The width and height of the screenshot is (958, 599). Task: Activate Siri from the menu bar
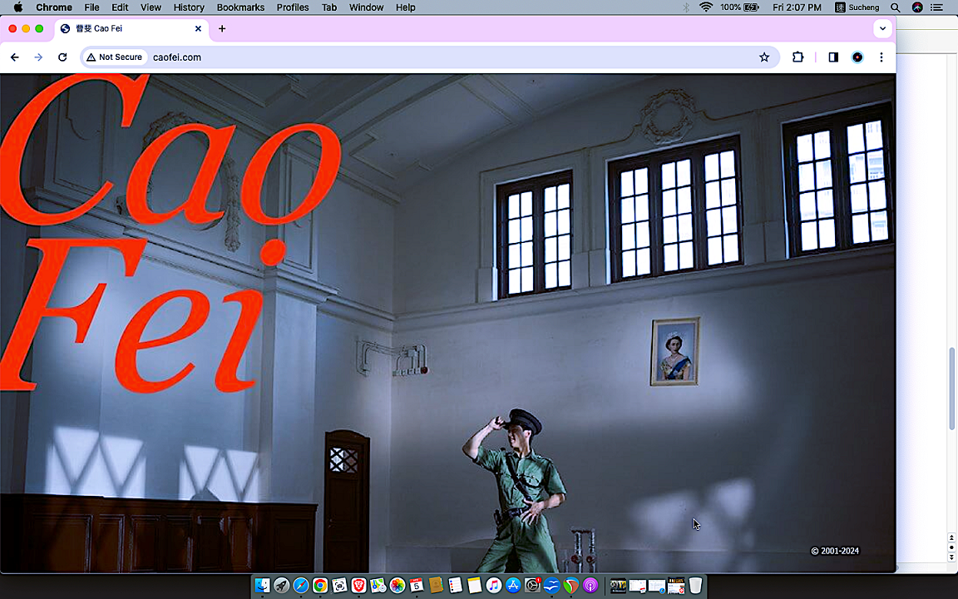917,7
